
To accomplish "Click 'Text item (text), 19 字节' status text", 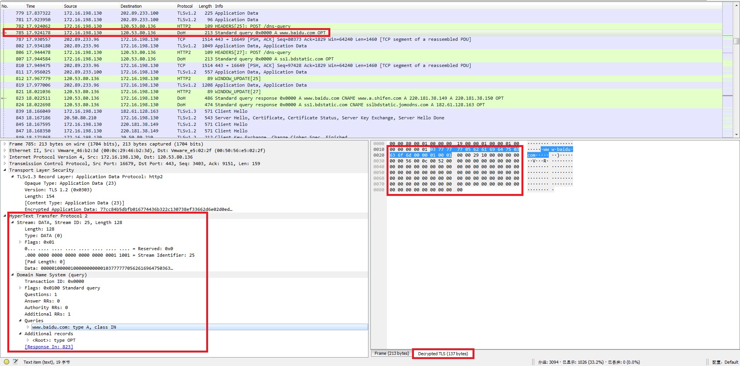I will pyautogui.click(x=47, y=362).
